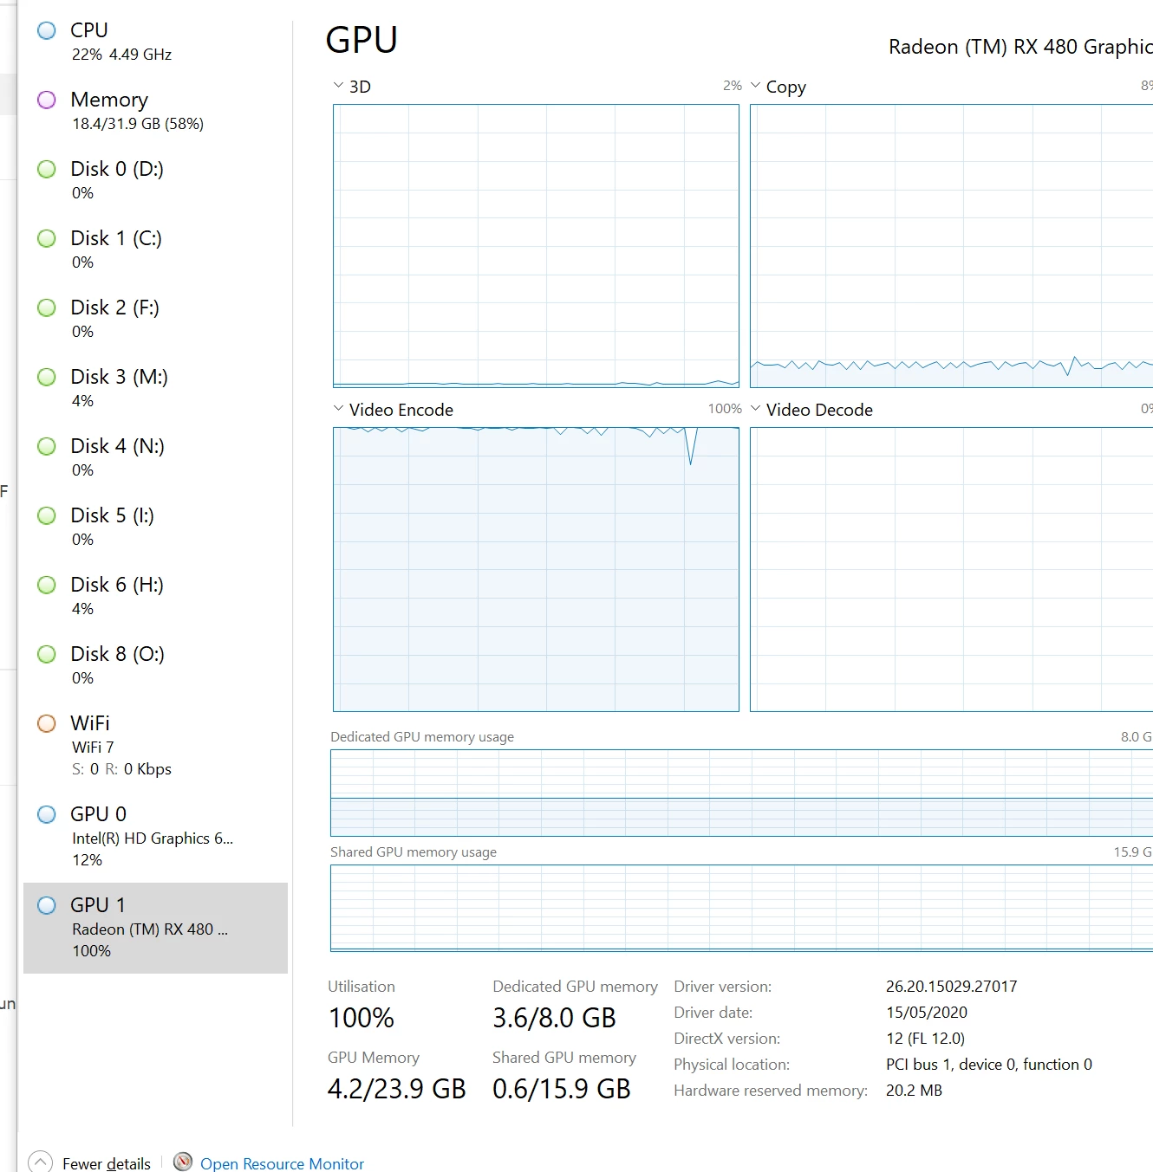
Task: Click the Fewer details up-arrow icon
Action: coord(40,1162)
